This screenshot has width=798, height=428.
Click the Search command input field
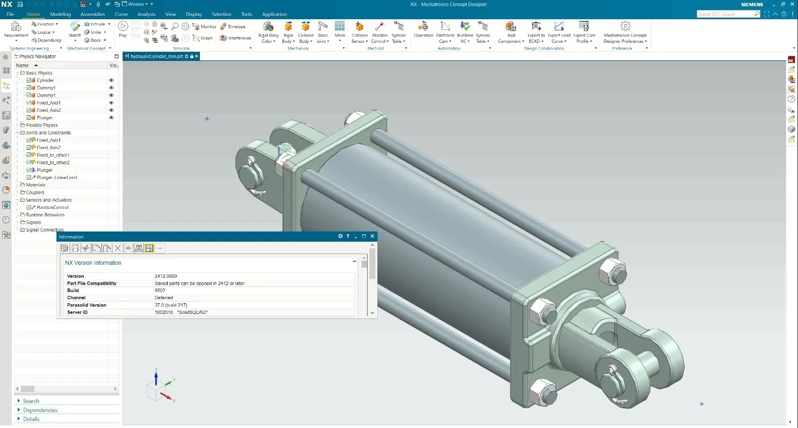pyautogui.click(x=725, y=14)
